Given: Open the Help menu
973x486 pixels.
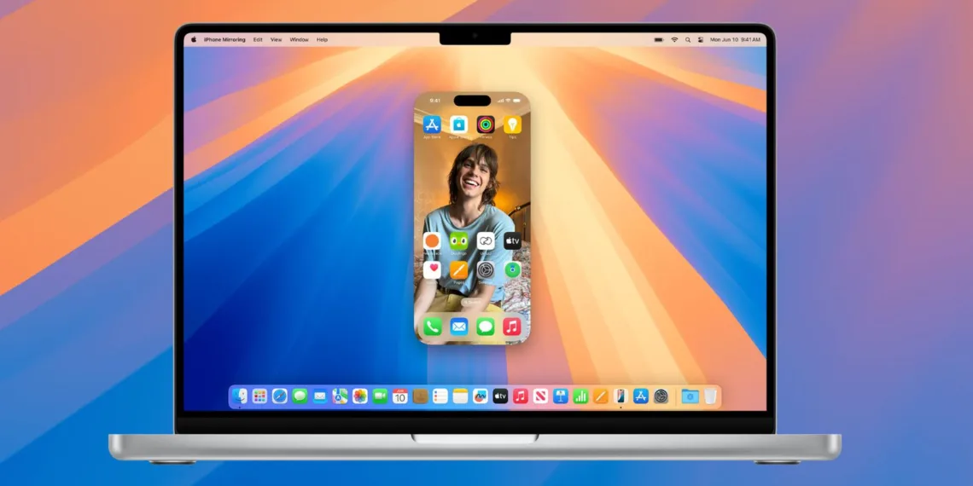Looking at the screenshot, I should 322,40.
